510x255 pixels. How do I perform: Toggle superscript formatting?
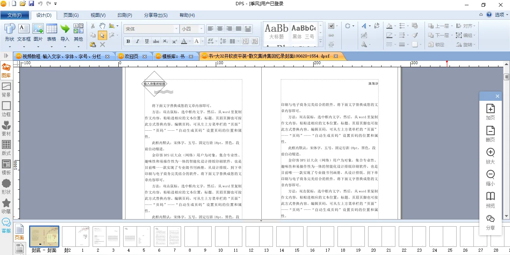pyautogui.click(x=174, y=41)
